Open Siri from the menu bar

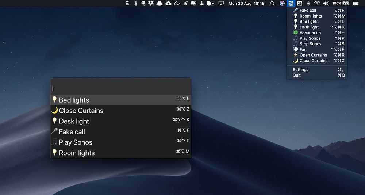pos(282,3)
